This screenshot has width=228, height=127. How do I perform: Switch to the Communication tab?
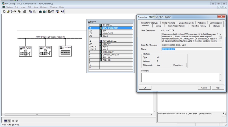[216, 23]
